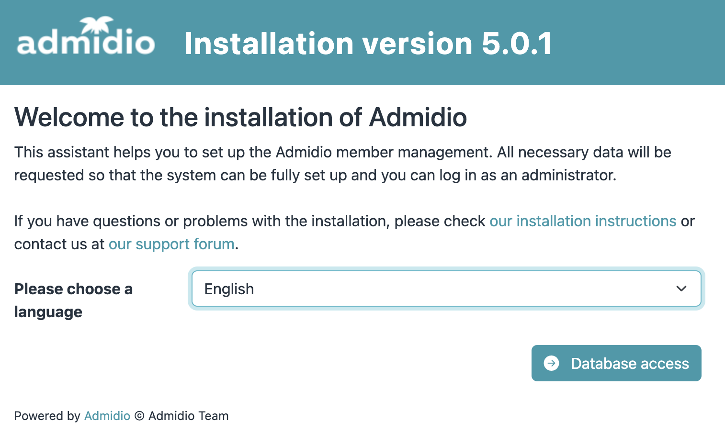Click the sentence beginning "If you have questions"
Viewport: 725px width, 444px height.
(249, 221)
